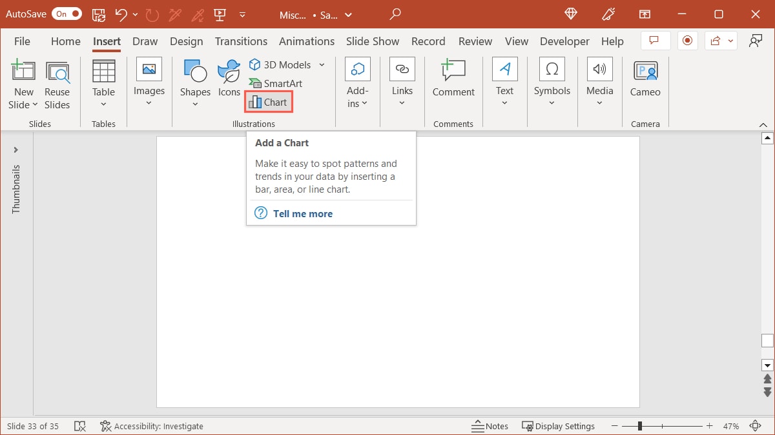Open the Customize Quick Access Toolbar menu
This screenshot has width=775, height=435.
(x=242, y=14)
